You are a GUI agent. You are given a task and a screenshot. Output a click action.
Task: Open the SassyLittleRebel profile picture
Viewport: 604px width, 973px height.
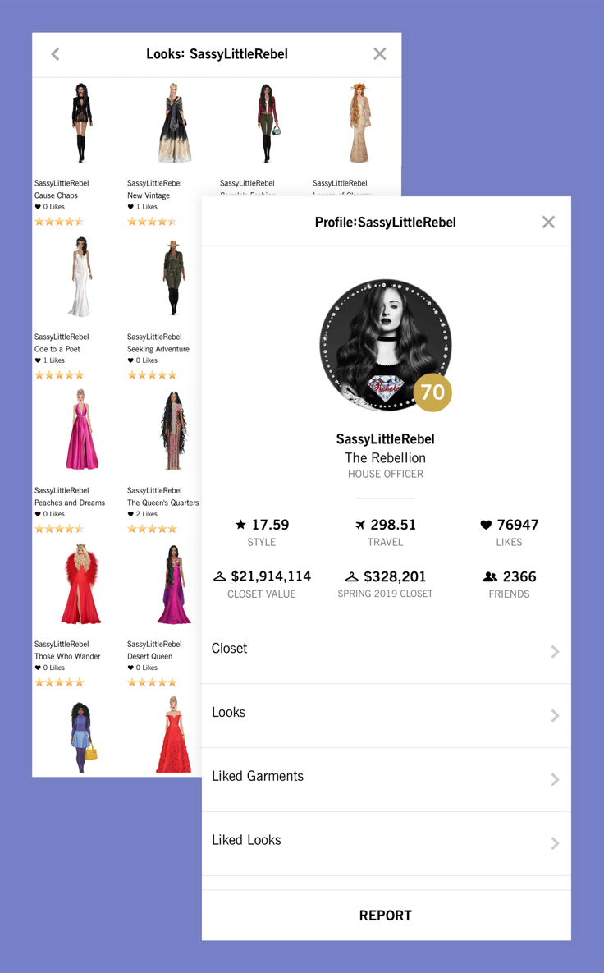[385, 345]
